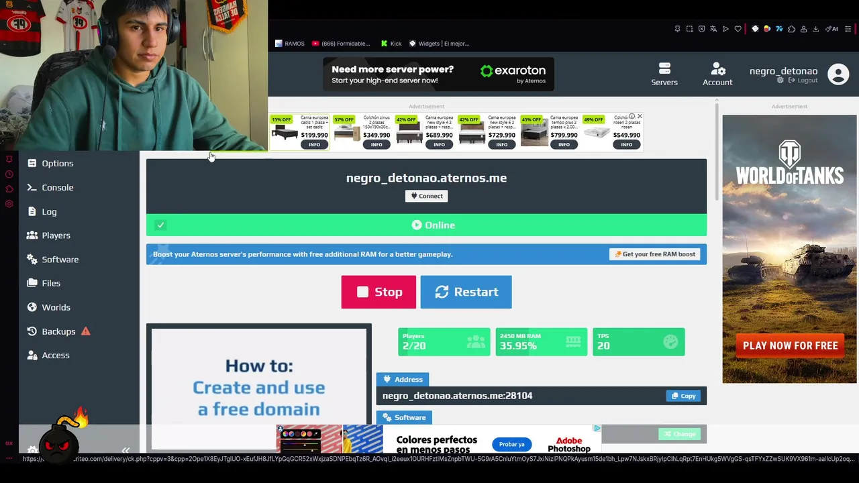
Task: Open Servers from the top navigation
Action: coord(664,74)
